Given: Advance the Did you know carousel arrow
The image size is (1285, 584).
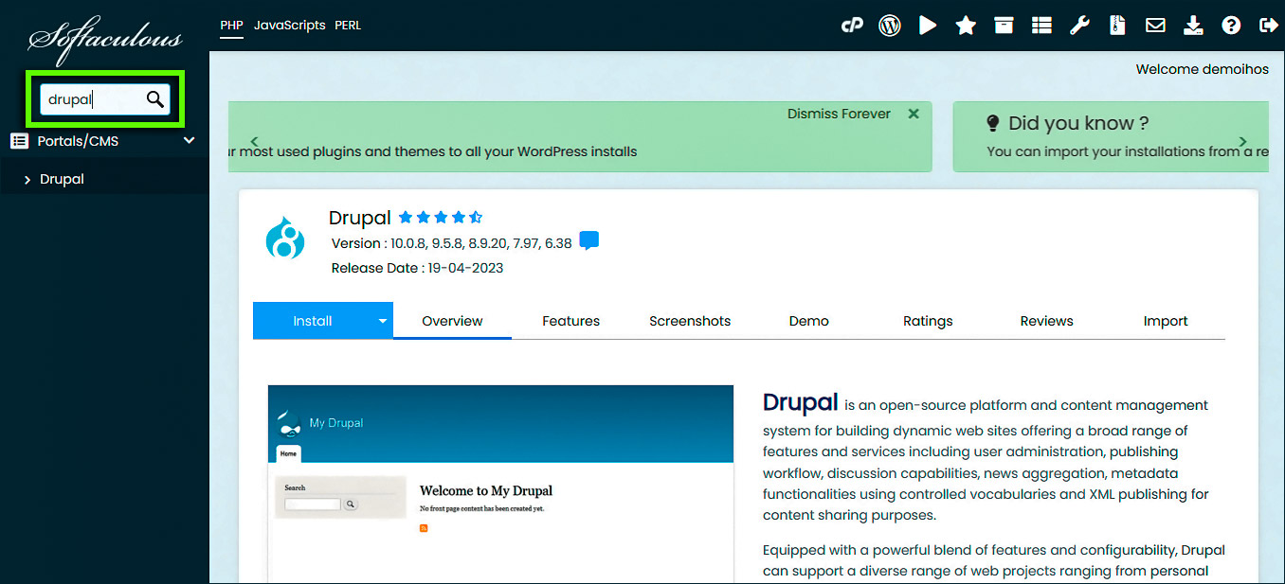Looking at the screenshot, I should (x=1242, y=139).
